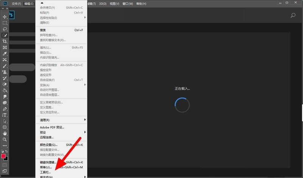Click the 编辑(E) menu
Viewport: 303px width, 178px height.
[x=29, y=4]
